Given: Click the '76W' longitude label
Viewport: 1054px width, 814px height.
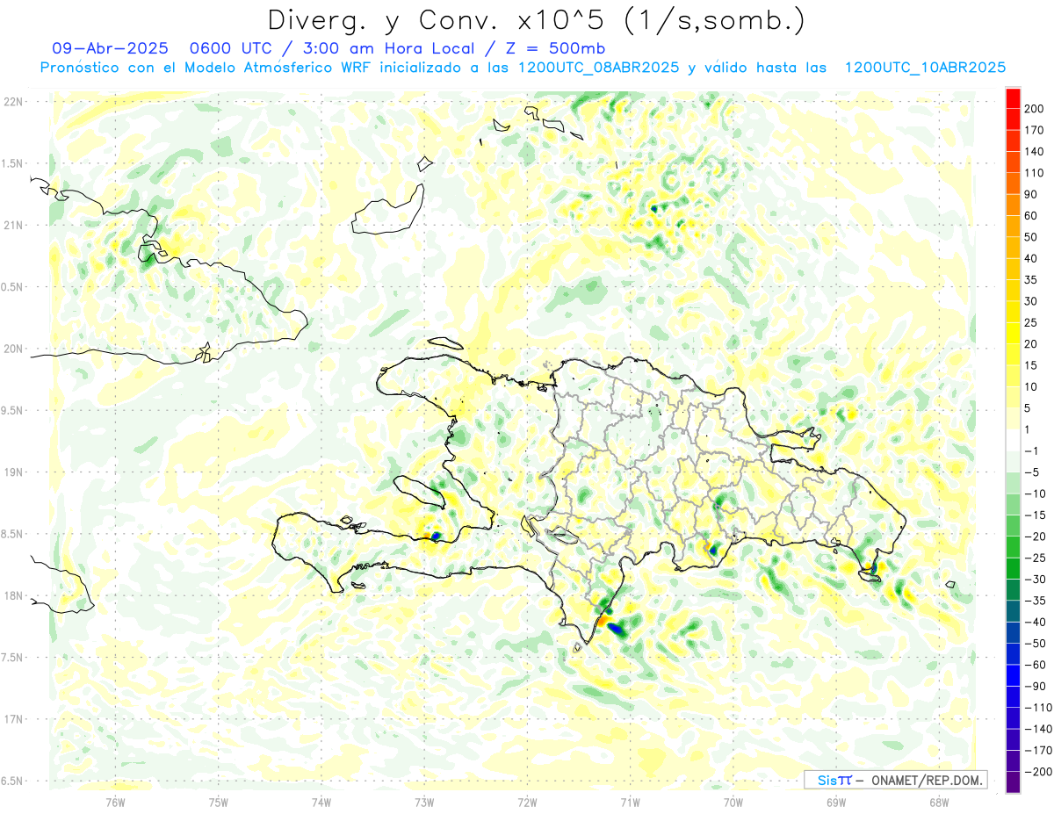Looking at the screenshot, I should (x=115, y=802).
